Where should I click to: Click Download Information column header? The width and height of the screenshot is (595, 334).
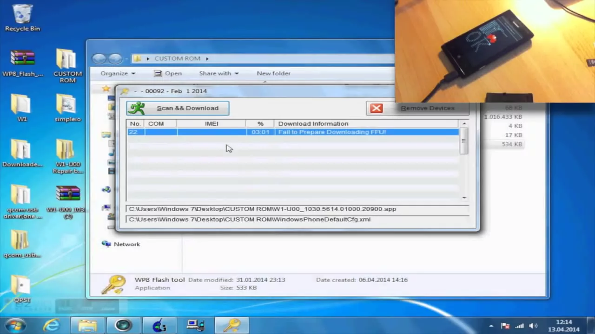point(366,124)
